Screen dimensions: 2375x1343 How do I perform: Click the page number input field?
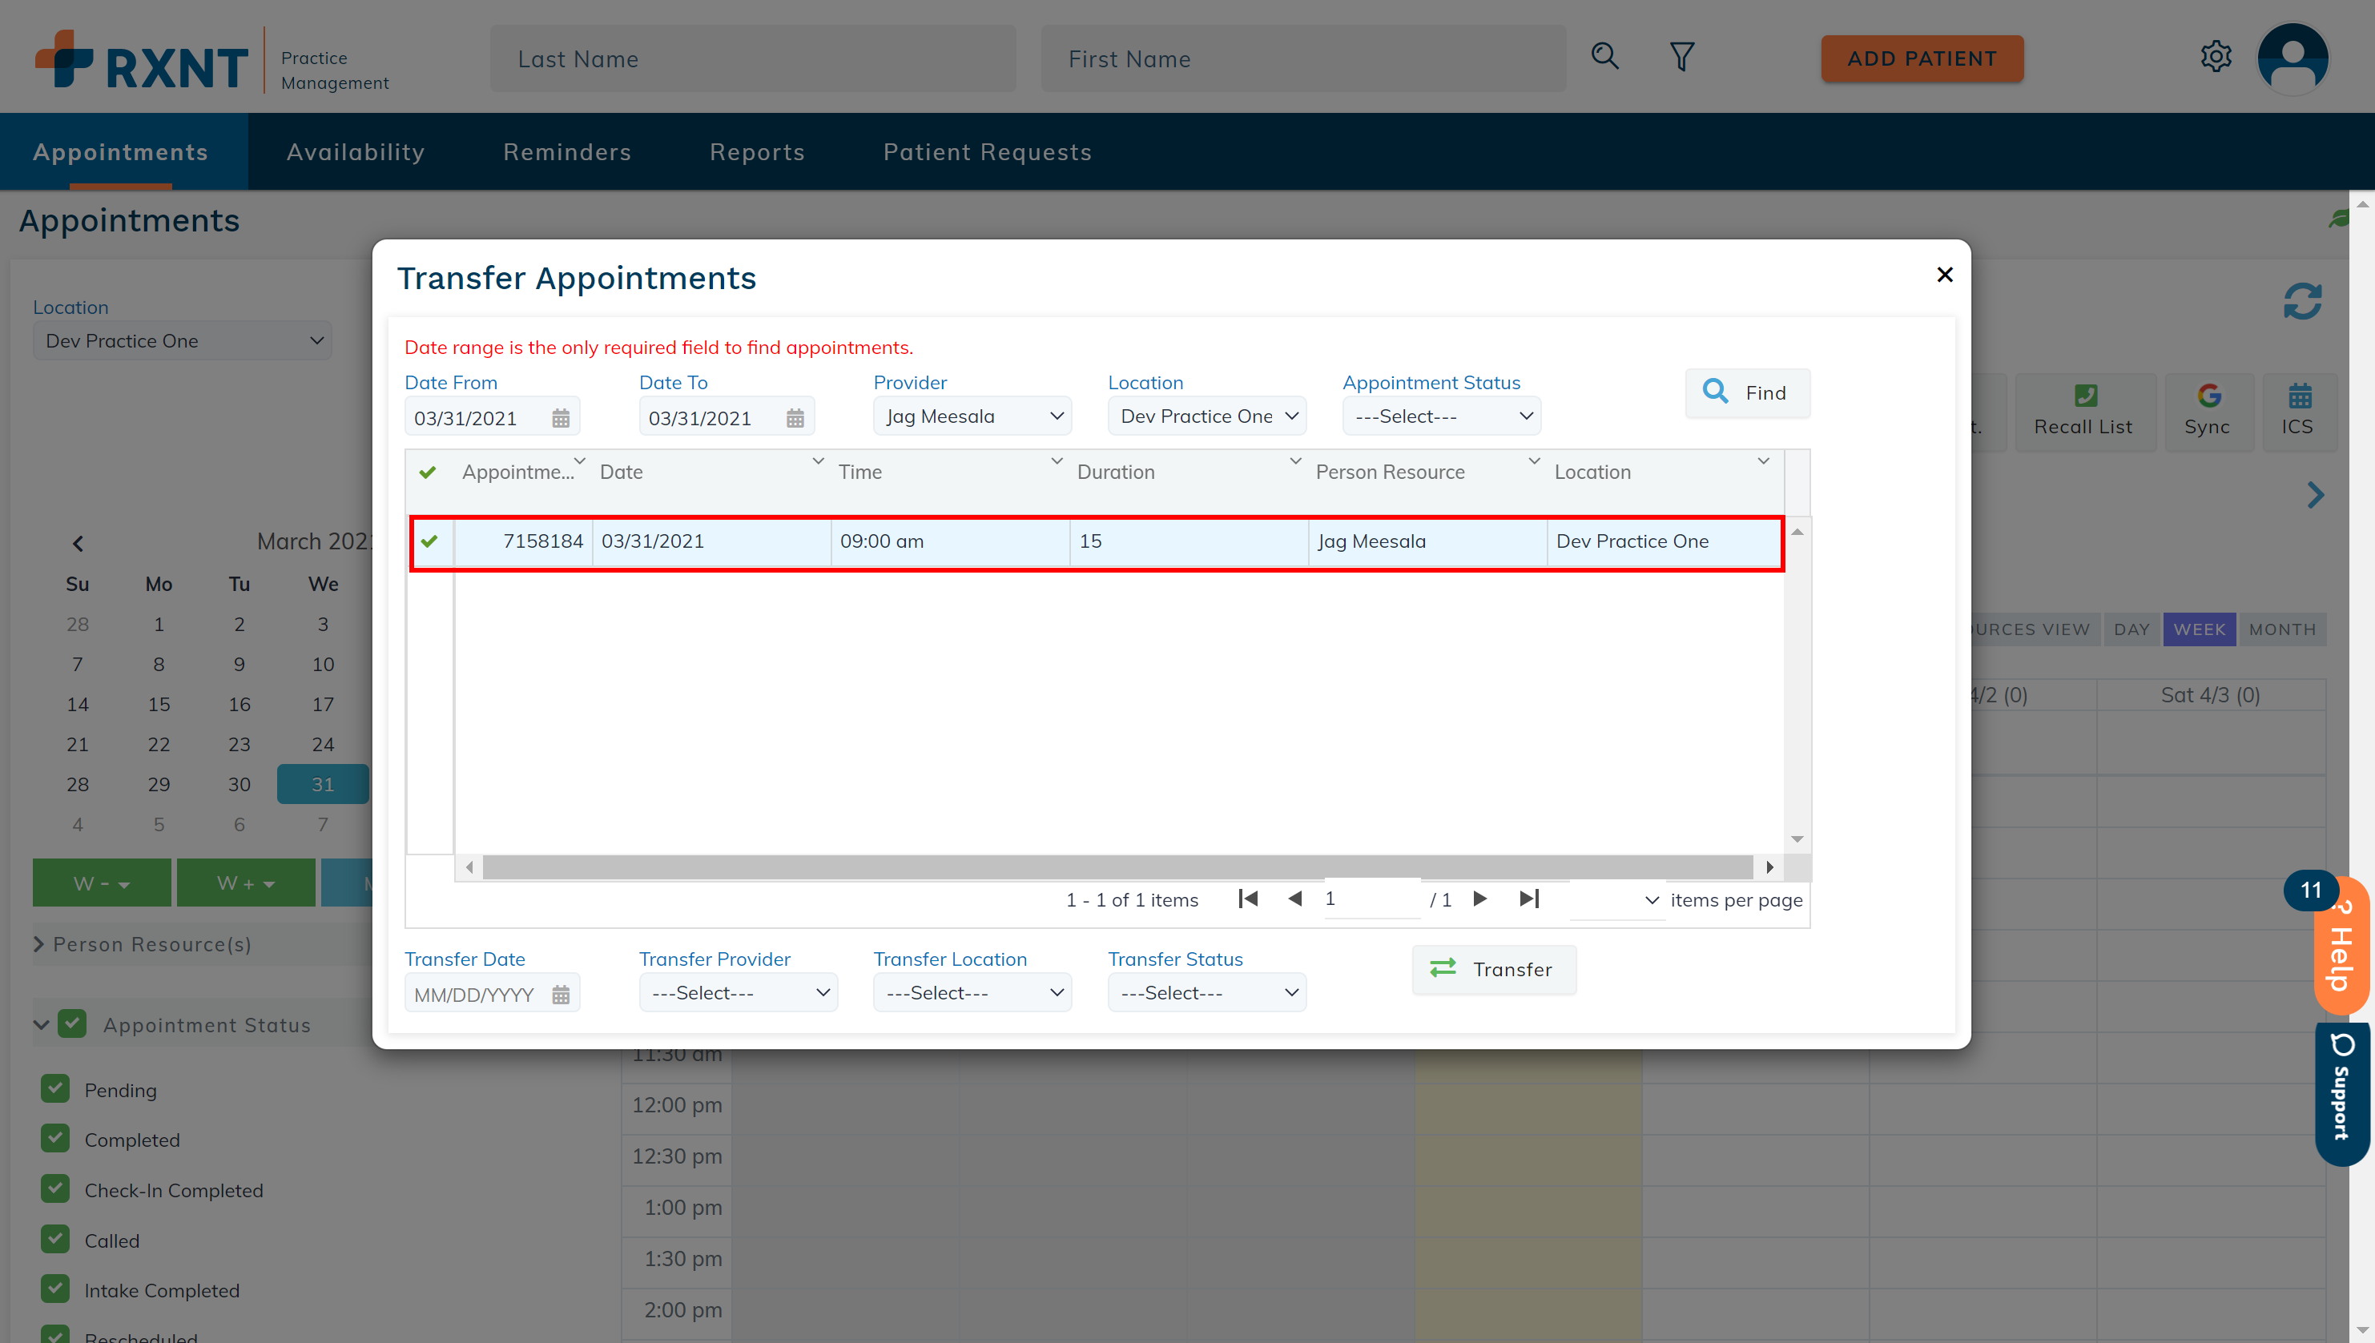(1371, 899)
